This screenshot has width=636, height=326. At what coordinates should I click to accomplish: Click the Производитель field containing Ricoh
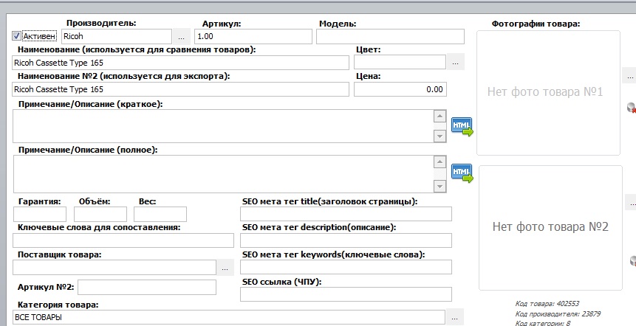pos(117,36)
